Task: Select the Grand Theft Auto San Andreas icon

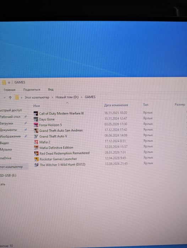Action: (36, 130)
